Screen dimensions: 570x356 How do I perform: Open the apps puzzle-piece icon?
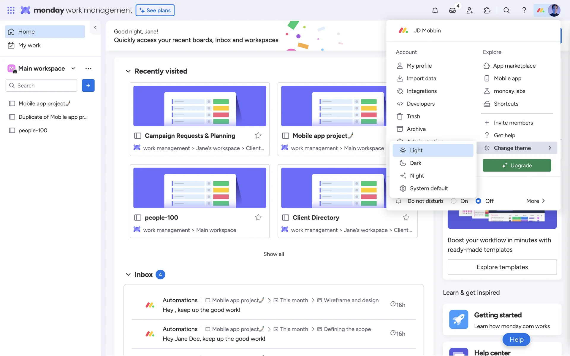(487, 10)
